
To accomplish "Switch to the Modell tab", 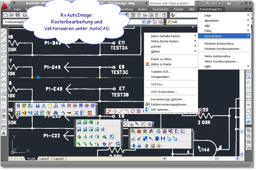I will [x=31, y=159].
